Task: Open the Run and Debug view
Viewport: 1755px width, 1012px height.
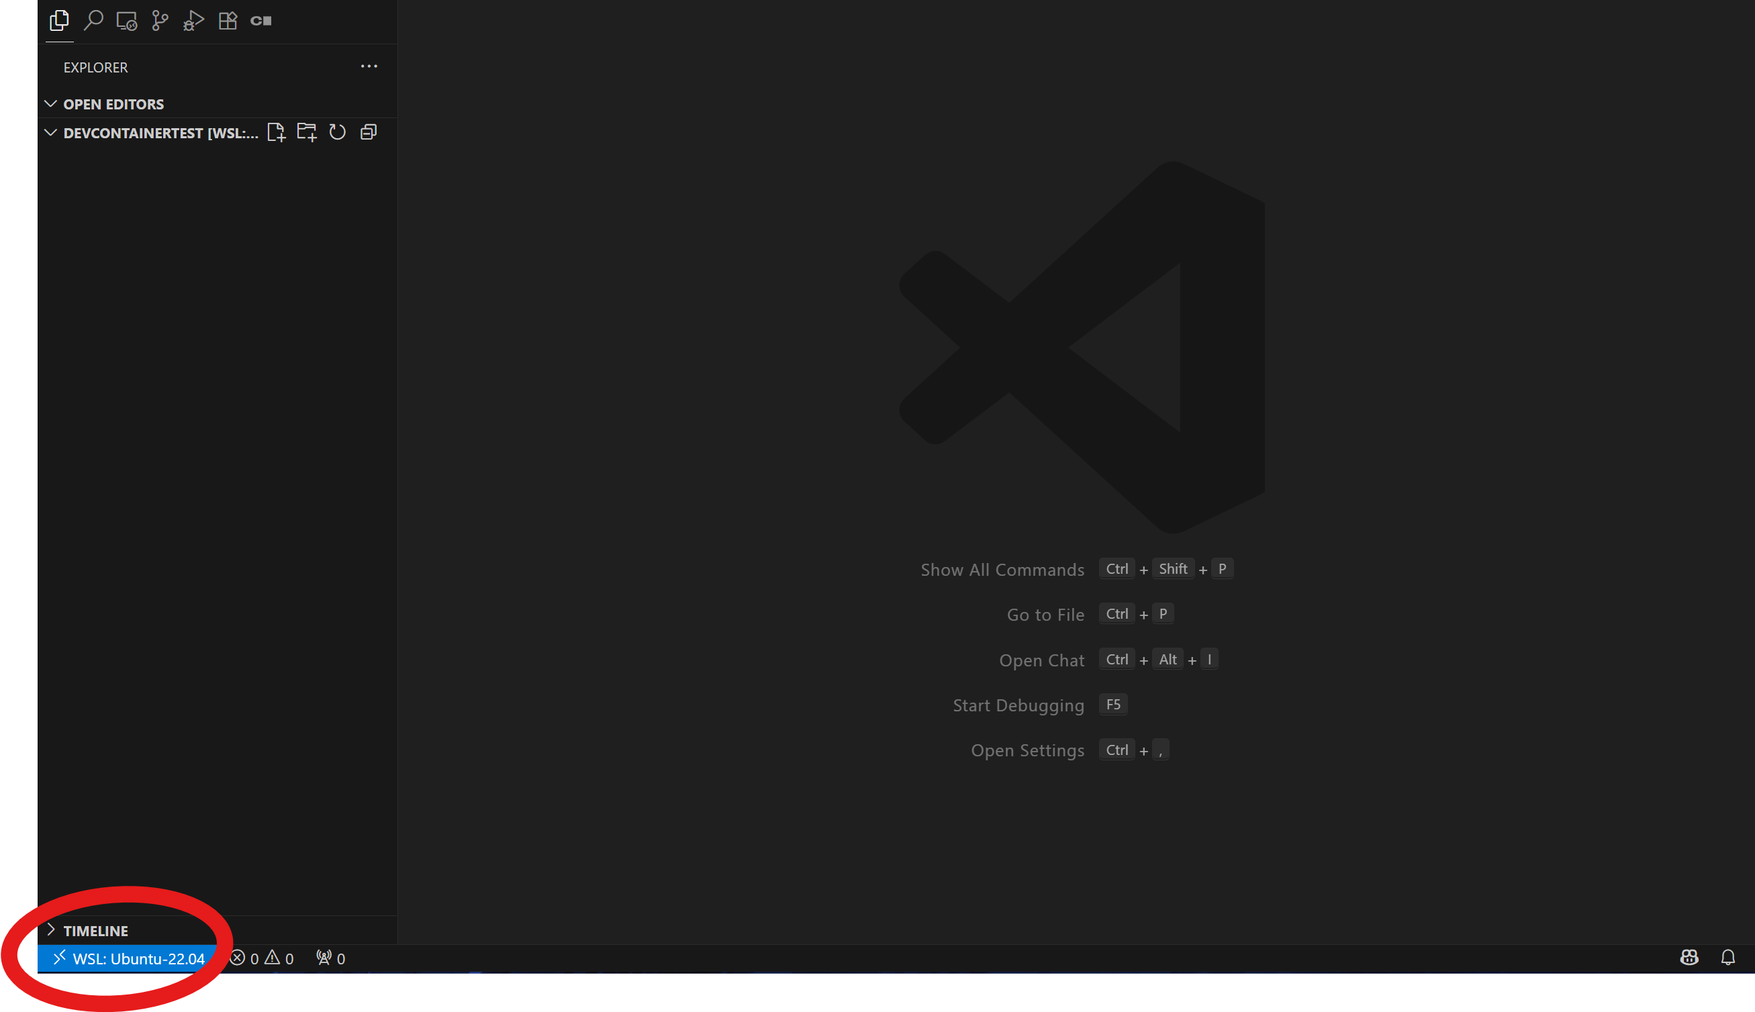Action: pyautogui.click(x=193, y=21)
